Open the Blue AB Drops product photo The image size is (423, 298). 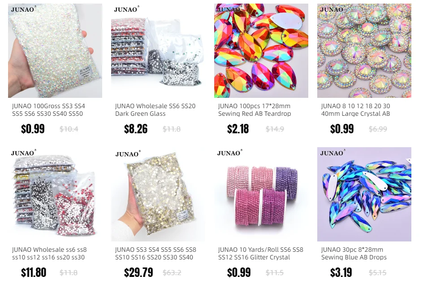tap(364, 194)
